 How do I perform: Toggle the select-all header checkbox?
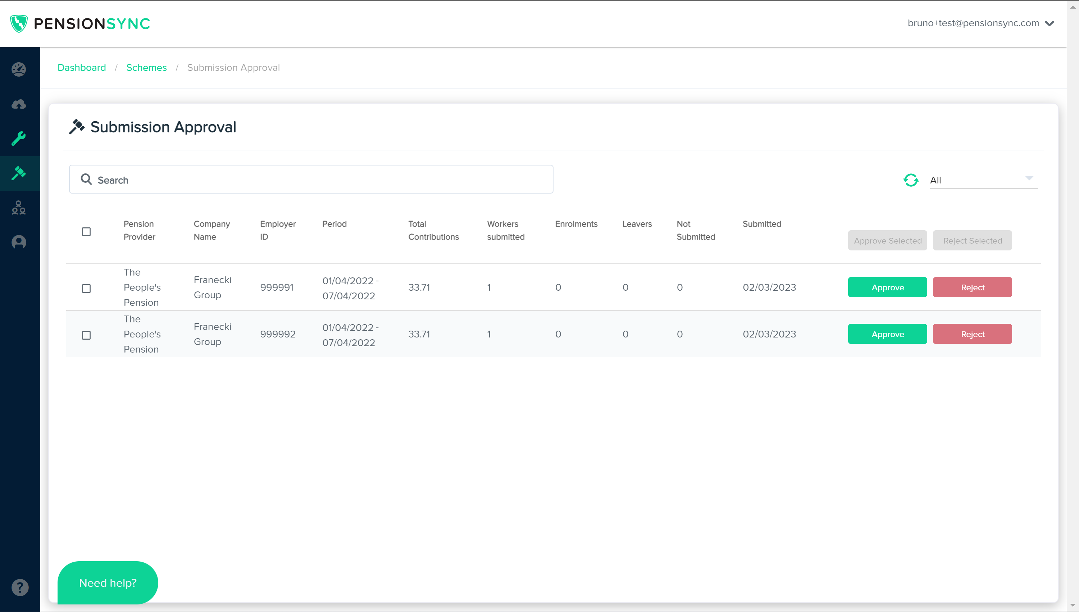pos(86,232)
